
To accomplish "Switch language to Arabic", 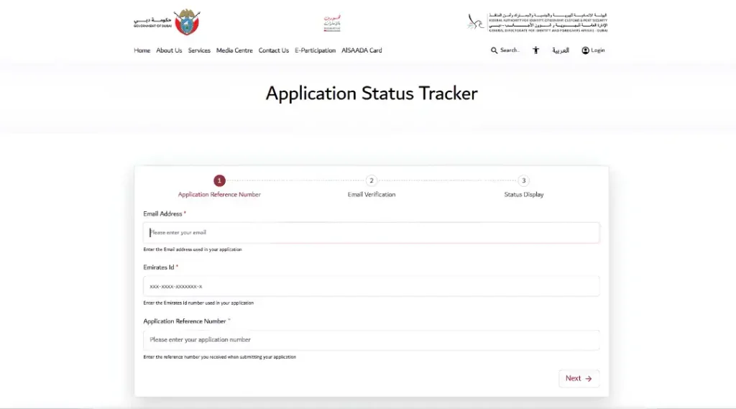I will (561, 50).
